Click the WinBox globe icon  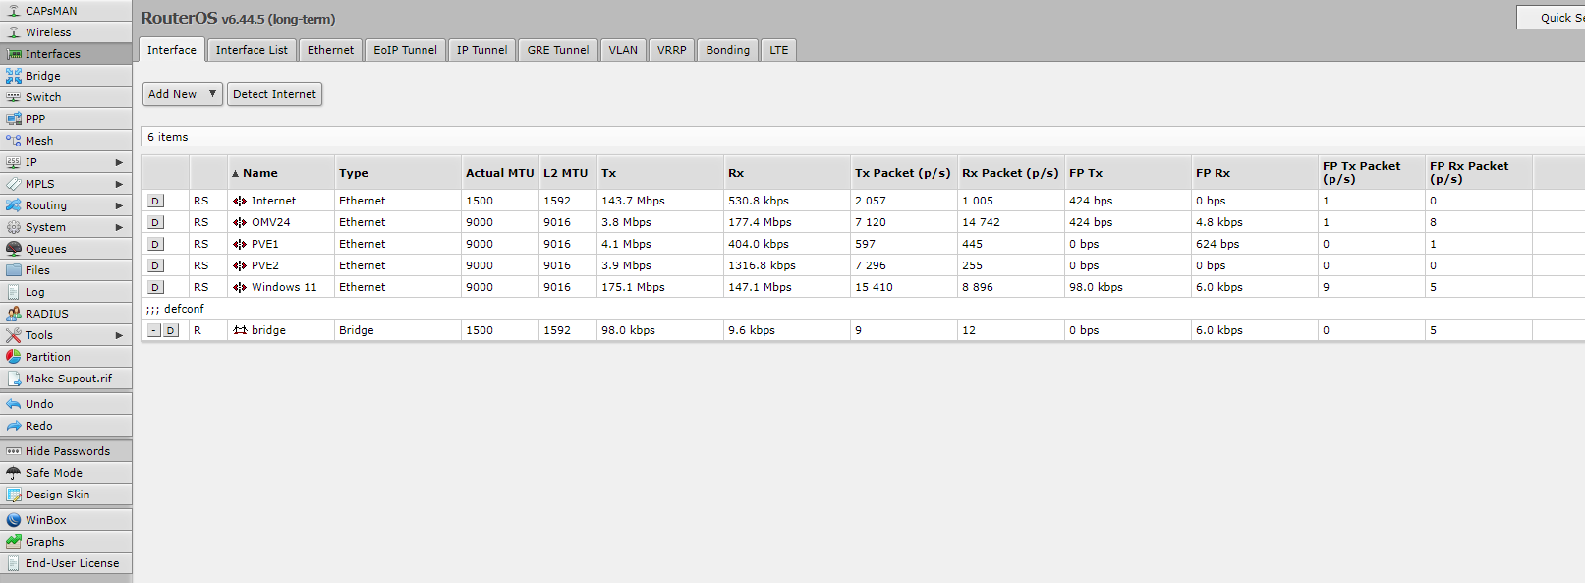(14, 520)
